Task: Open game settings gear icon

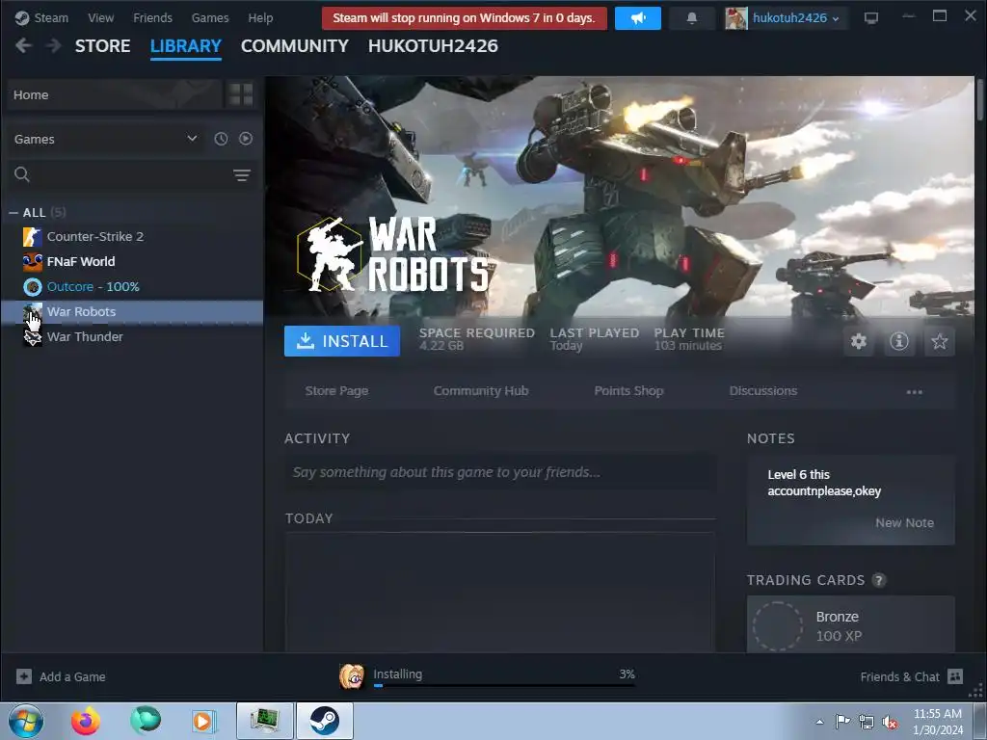Action: point(859,341)
